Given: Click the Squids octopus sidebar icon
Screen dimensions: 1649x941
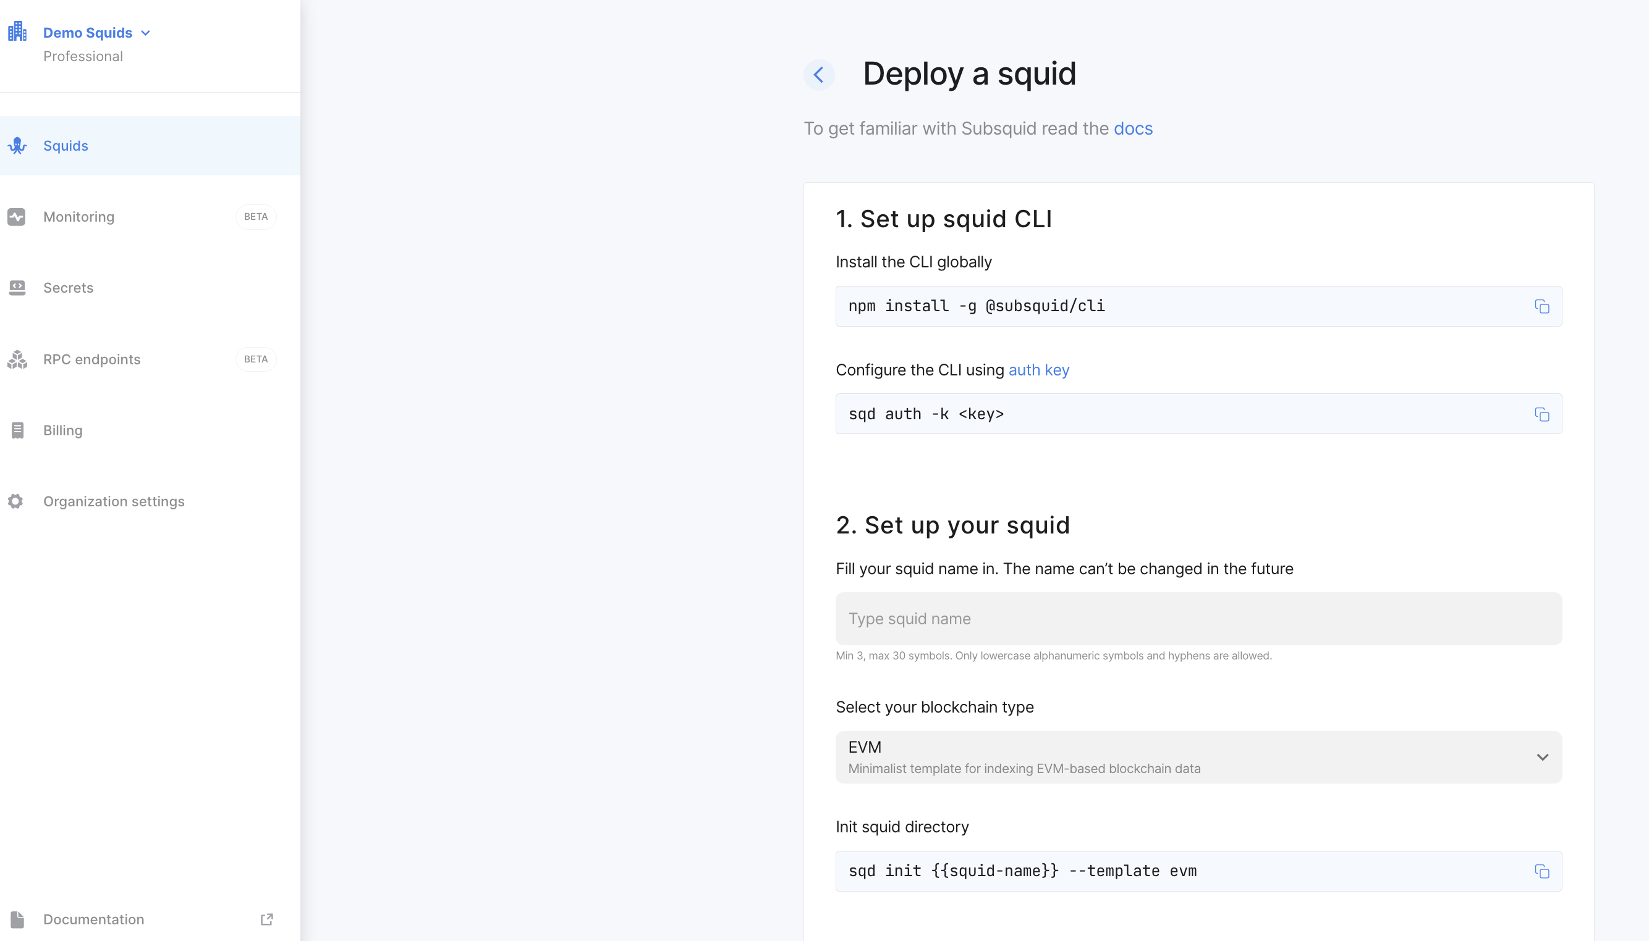Looking at the screenshot, I should click(17, 146).
